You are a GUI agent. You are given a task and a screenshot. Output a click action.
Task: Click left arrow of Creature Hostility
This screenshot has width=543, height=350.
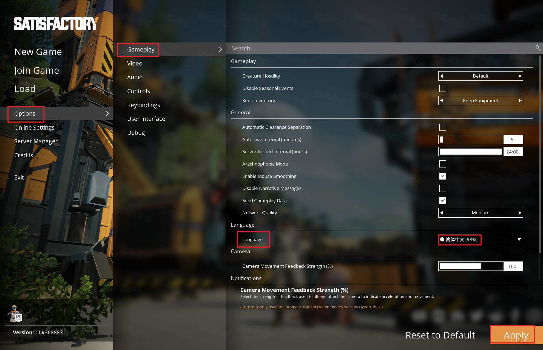coord(442,76)
